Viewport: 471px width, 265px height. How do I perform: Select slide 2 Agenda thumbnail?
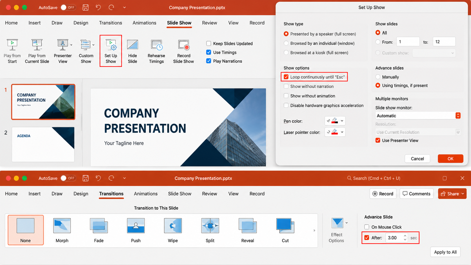coord(43,144)
